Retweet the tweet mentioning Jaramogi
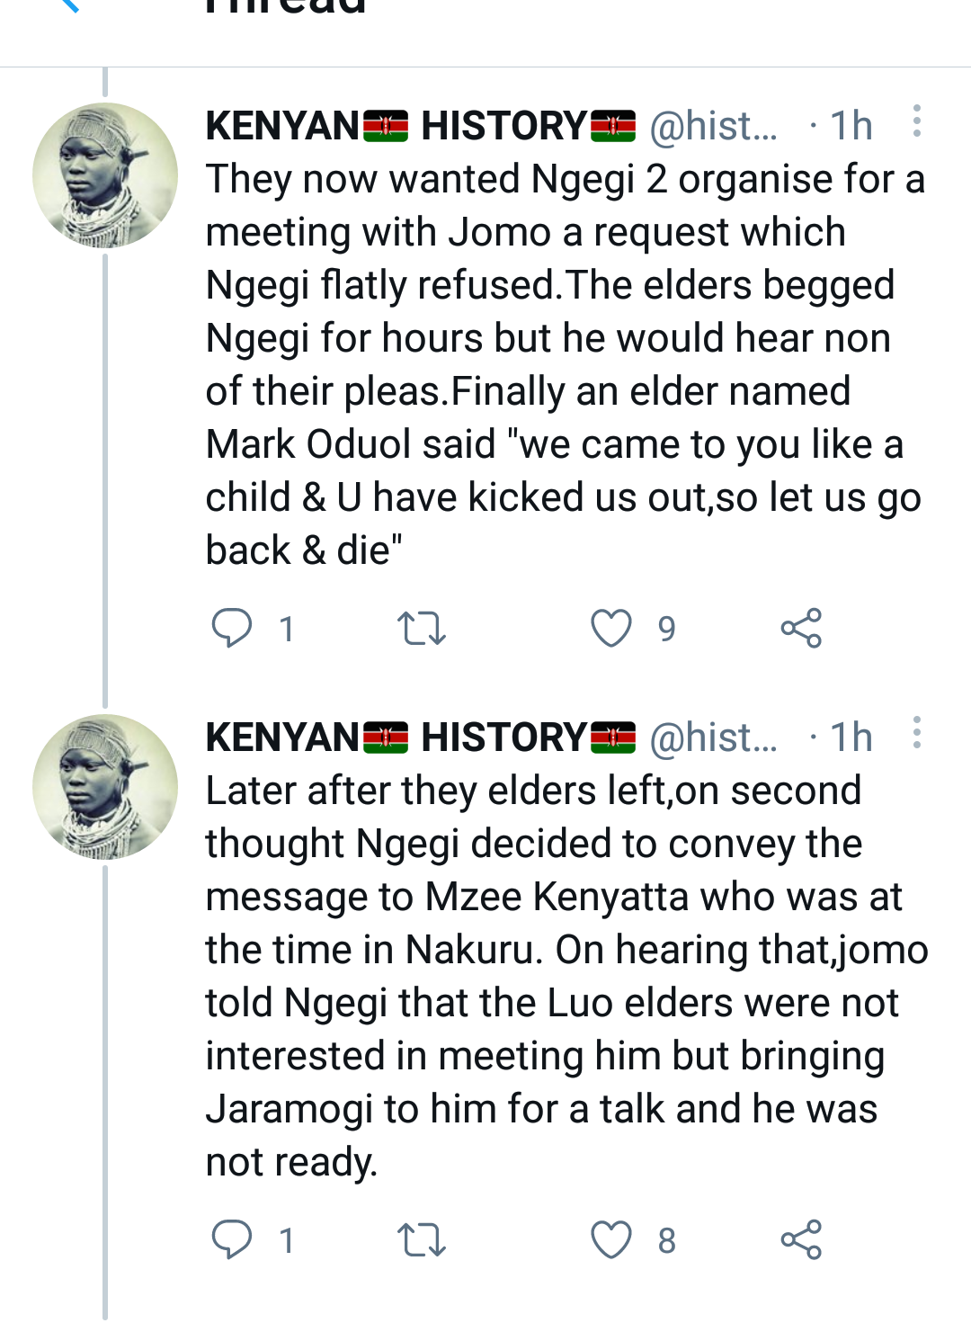 pos(421,1239)
